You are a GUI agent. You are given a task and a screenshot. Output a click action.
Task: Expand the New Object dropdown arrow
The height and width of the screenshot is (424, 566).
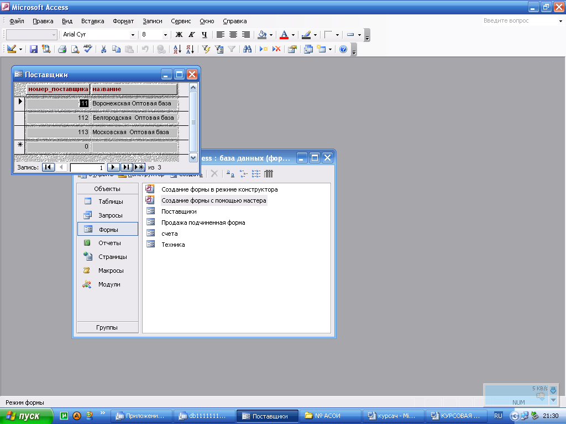pos(331,49)
